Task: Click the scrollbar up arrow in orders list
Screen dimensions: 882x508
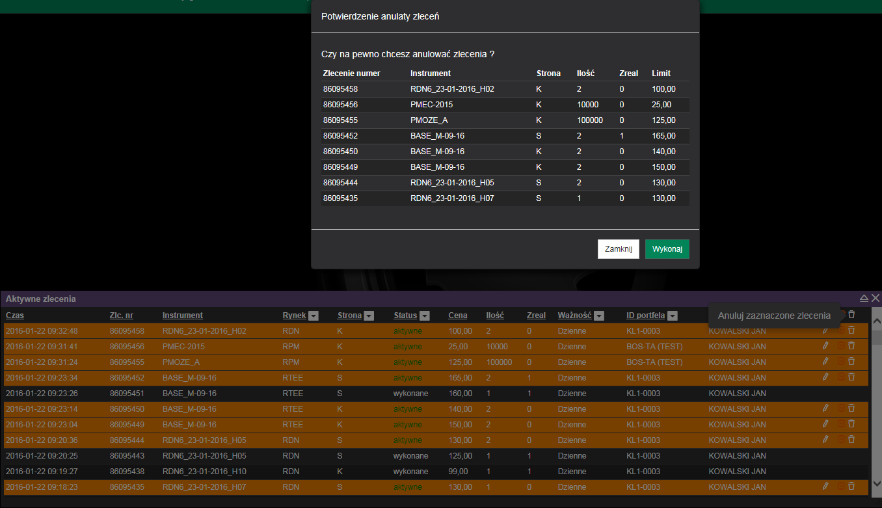Action: pos(876,321)
